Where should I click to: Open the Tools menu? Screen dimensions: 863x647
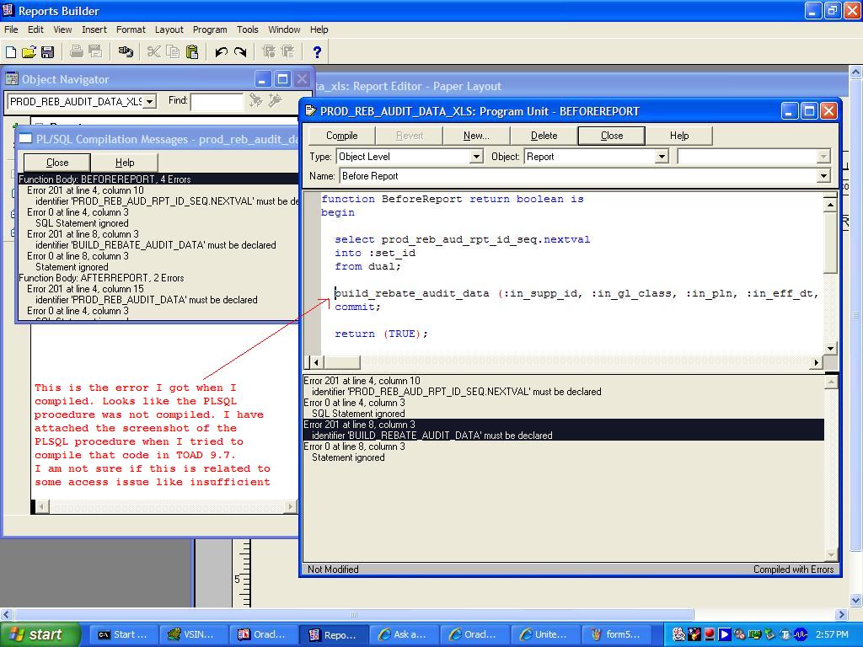coord(247,29)
